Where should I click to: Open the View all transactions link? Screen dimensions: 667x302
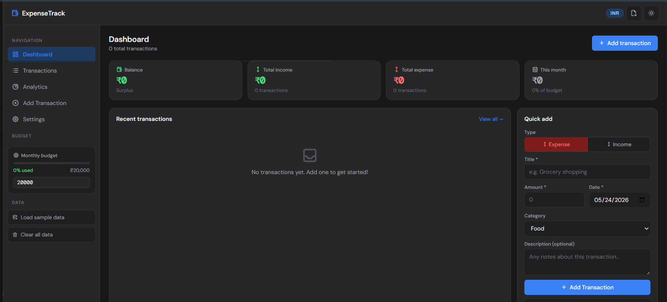point(491,119)
